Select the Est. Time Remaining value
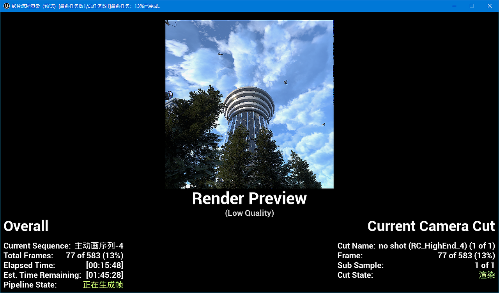 (104, 275)
